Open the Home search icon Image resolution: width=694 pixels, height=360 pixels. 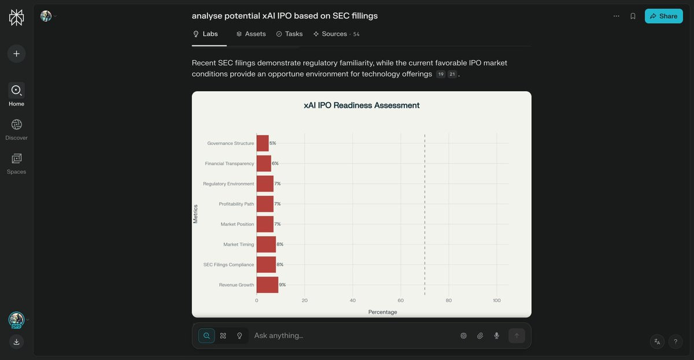(16, 90)
